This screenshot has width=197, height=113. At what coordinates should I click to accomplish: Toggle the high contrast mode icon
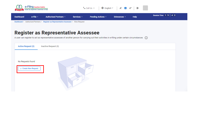(x=137, y=8)
